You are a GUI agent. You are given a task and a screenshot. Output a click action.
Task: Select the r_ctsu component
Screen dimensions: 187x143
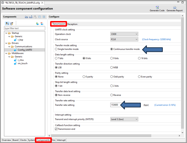point(20,60)
